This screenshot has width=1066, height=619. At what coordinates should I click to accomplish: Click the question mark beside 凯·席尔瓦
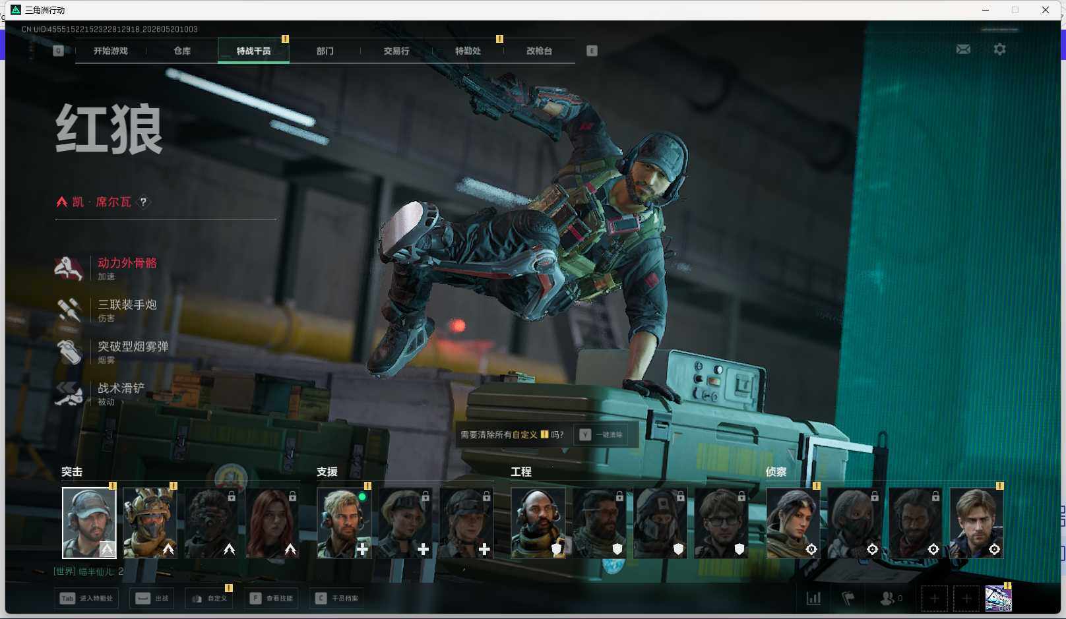[x=143, y=202]
